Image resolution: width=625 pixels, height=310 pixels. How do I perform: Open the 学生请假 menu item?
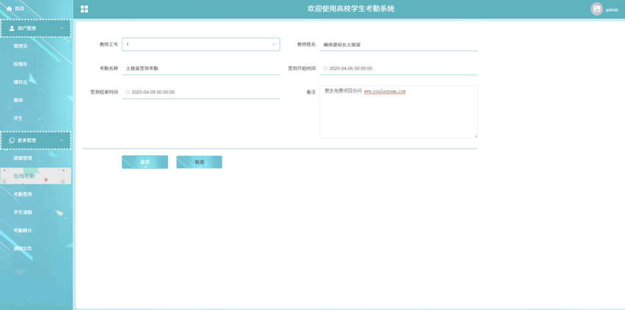click(x=23, y=212)
